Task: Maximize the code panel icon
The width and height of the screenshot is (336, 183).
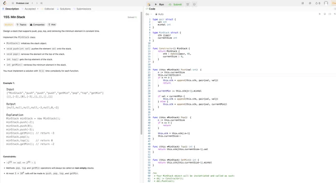Action: [335, 9]
